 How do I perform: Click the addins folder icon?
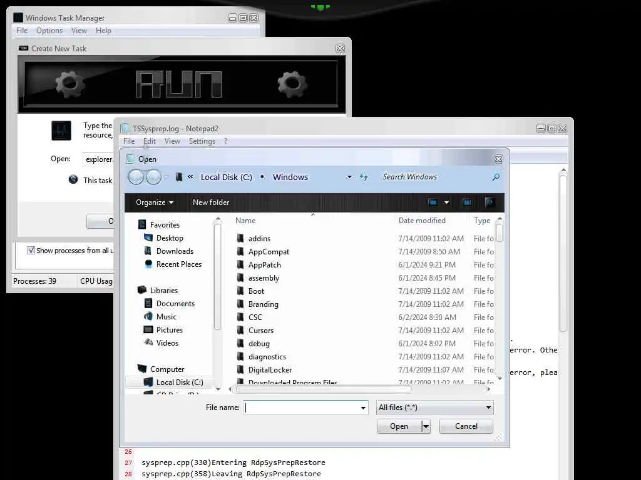pos(240,238)
